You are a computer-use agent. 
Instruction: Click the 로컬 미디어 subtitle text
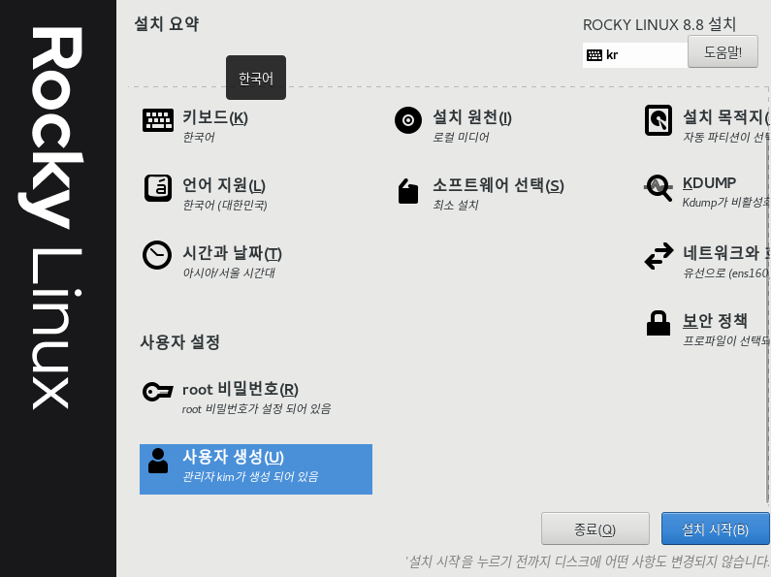[x=461, y=137]
